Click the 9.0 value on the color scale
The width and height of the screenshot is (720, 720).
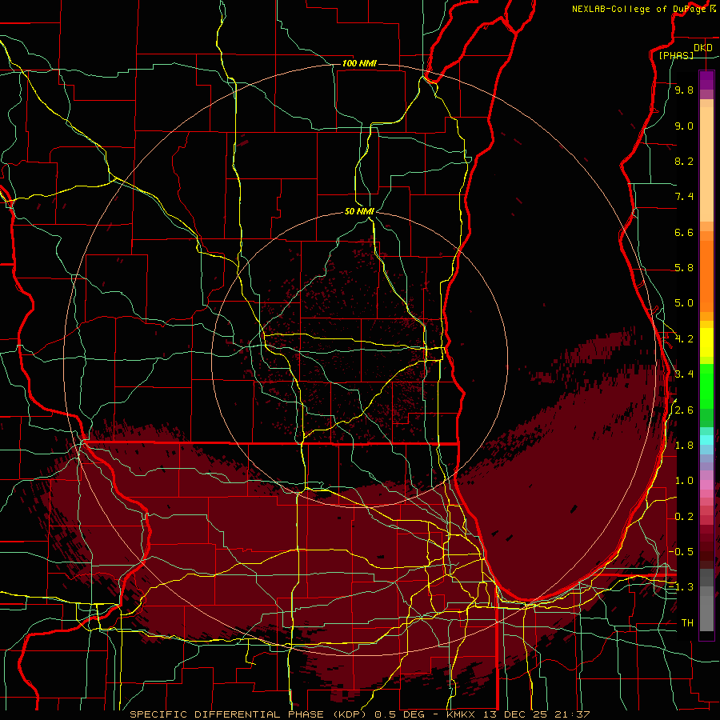click(684, 126)
